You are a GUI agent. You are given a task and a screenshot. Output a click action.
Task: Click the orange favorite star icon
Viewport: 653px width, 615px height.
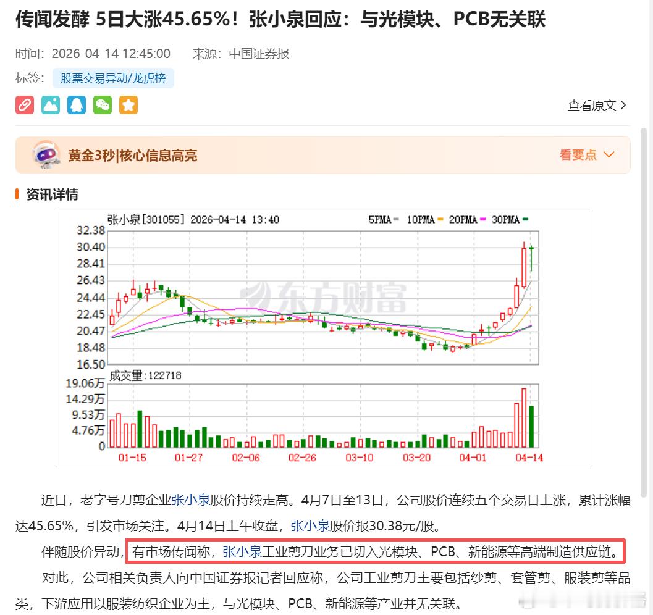128,105
